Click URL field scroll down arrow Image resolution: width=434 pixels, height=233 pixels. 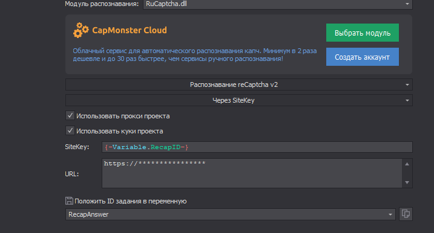407,182
